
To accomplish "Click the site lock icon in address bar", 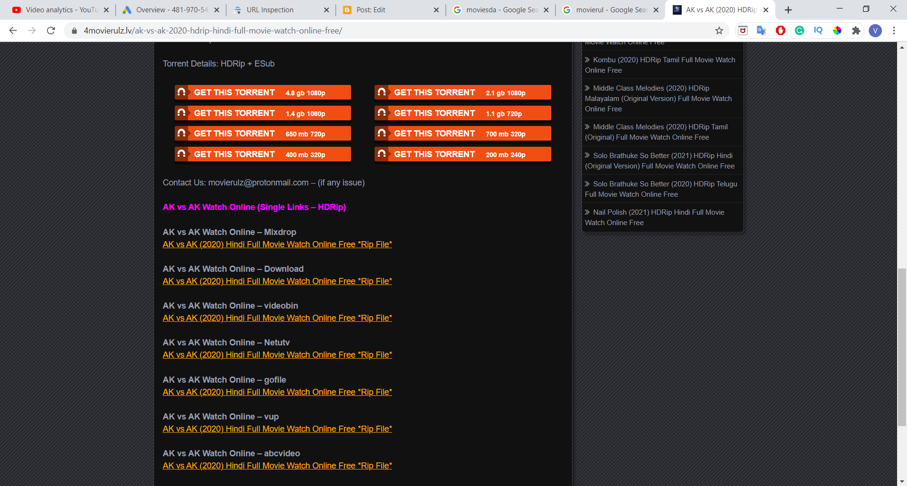I will tap(74, 31).
